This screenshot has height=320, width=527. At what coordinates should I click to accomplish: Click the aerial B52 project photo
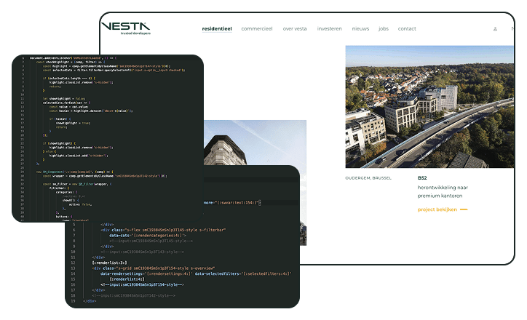click(429, 107)
